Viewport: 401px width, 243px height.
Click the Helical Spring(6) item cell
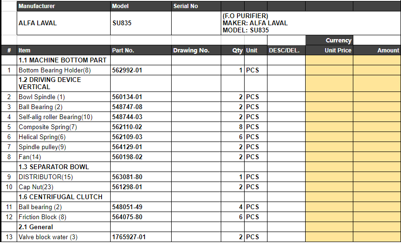pyautogui.click(x=64, y=137)
